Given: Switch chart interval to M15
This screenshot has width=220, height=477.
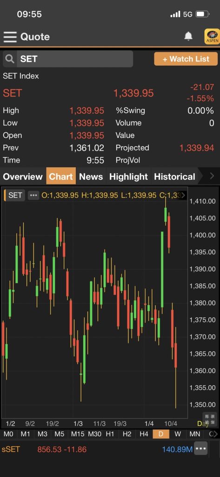Looking at the screenshot, I should [x=78, y=434].
